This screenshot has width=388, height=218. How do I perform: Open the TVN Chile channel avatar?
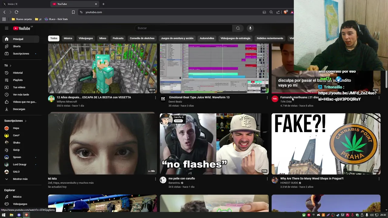tap(275, 99)
